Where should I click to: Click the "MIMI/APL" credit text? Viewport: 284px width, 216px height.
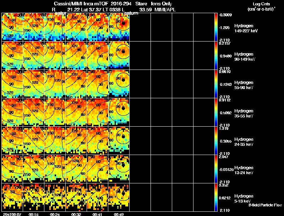point(165,10)
